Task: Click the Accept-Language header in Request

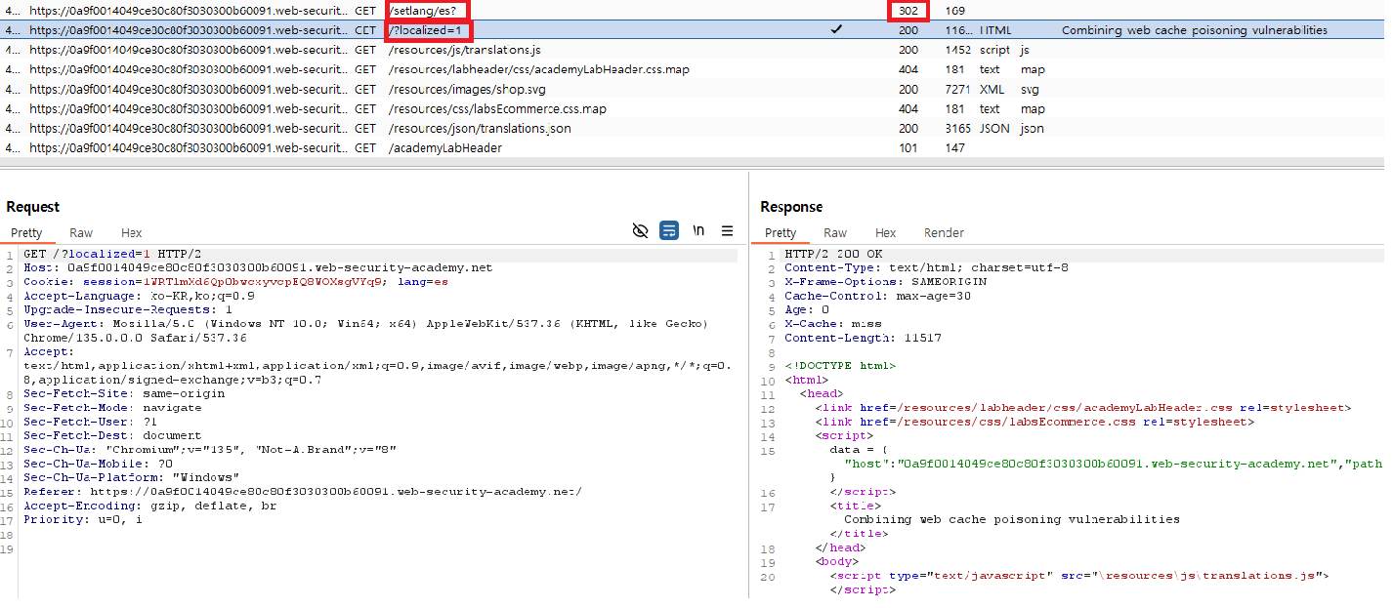Action: (x=139, y=296)
